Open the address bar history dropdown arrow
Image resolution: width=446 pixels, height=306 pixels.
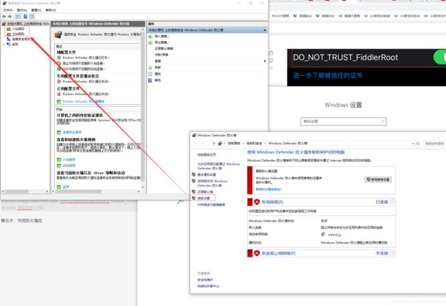click(x=413, y=143)
